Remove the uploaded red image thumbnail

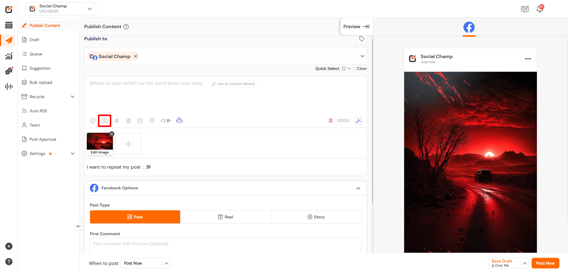[x=112, y=134]
